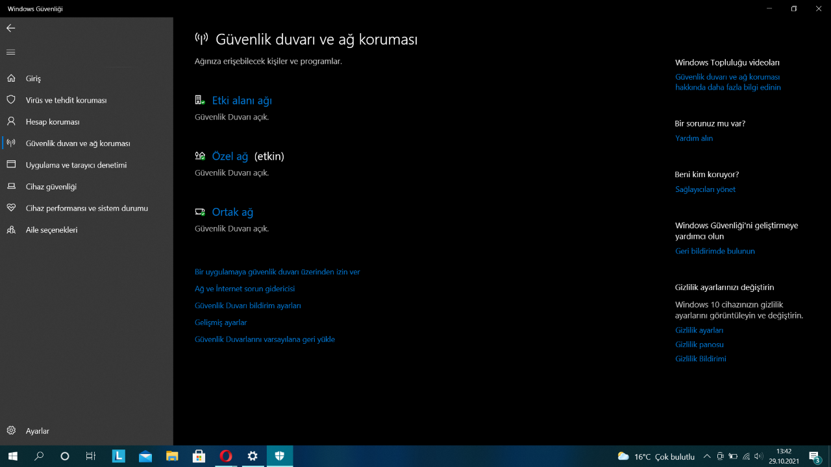Open Özel ağ (etkin) settings

230,156
